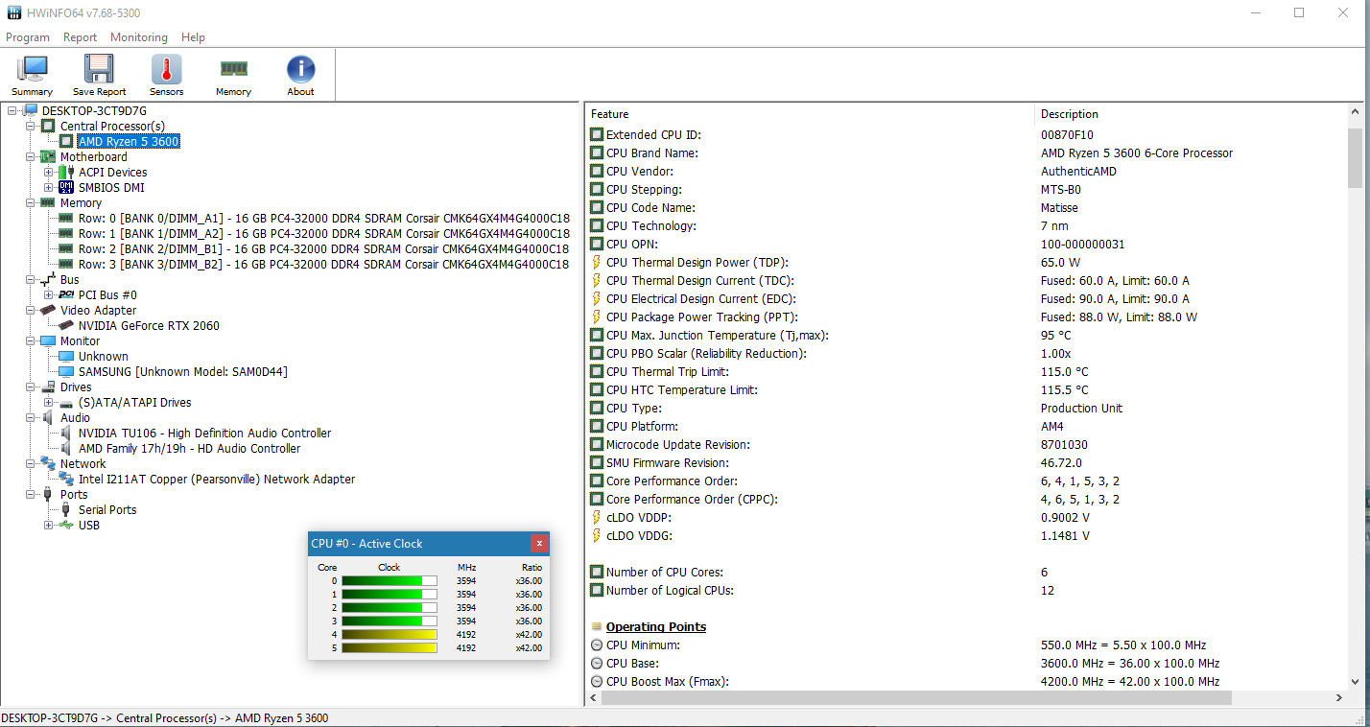Expand the PCI Bus #0 node
1370x727 pixels.
49,295
